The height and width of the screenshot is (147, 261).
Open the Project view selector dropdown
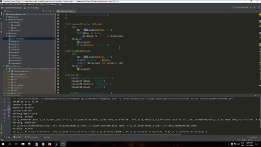point(11,11)
